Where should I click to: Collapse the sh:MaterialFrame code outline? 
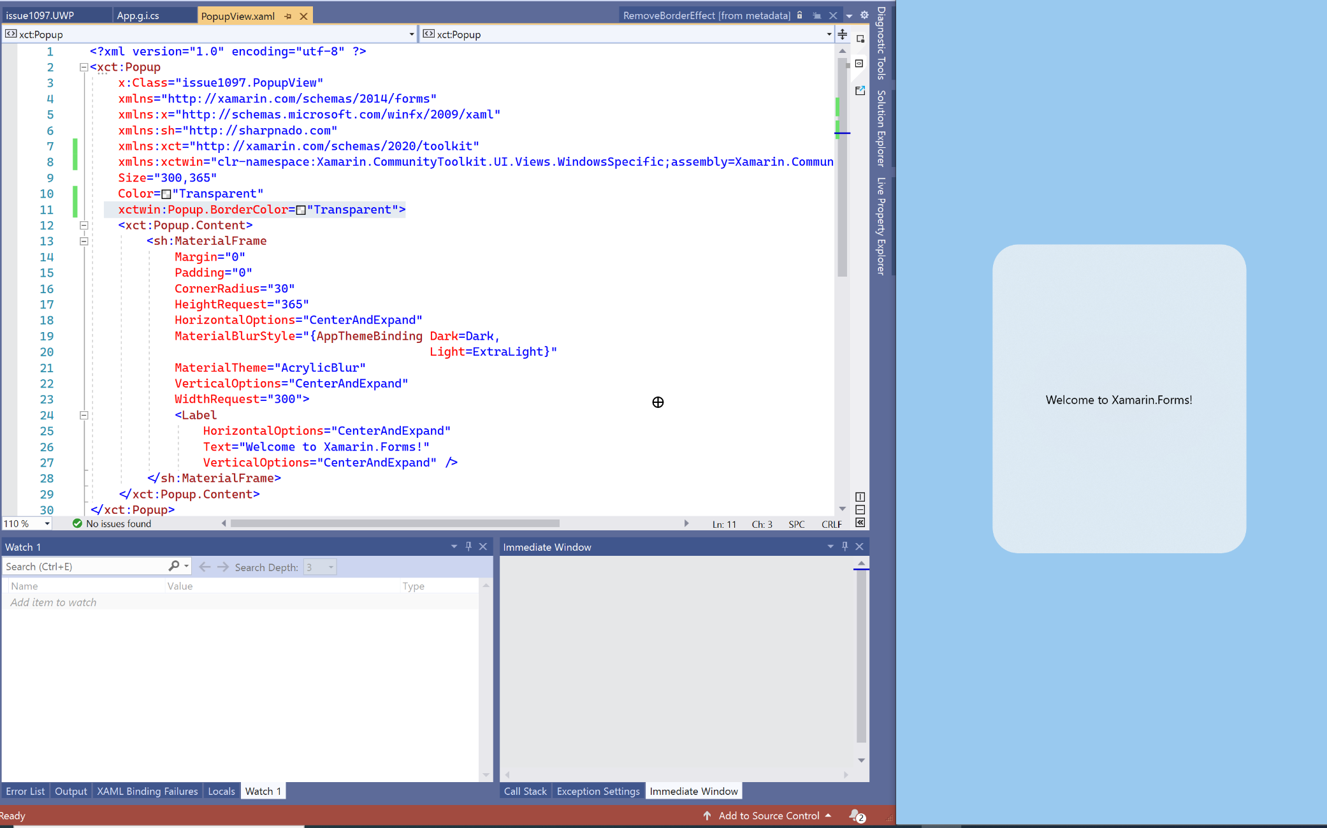[x=83, y=241]
